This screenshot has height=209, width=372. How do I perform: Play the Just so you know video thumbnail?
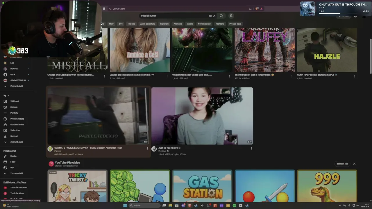(202, 116)
